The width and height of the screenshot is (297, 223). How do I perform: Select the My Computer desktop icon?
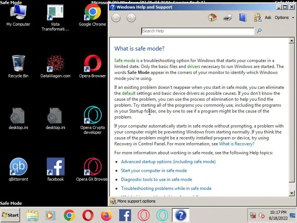18,16
